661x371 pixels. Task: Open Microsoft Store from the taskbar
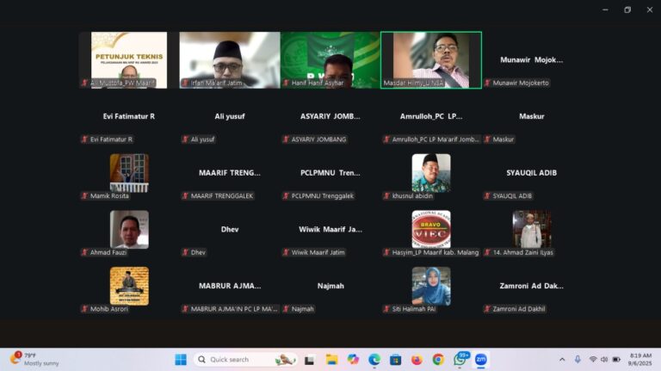click(395, 360)
